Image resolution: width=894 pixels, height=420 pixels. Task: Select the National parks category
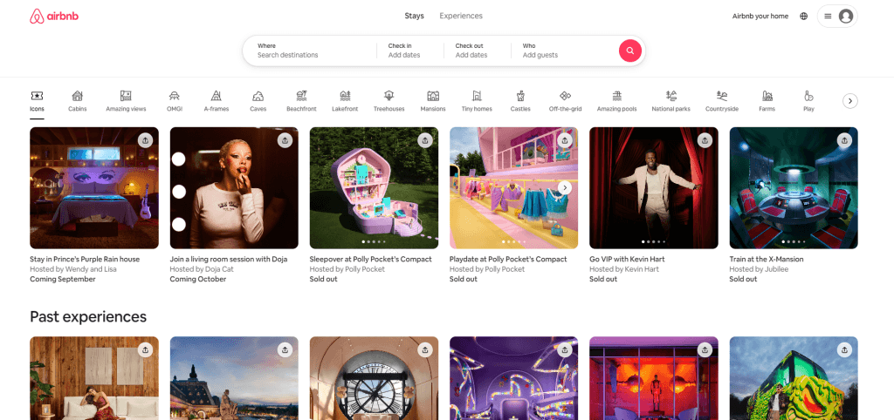coord(671,101)
